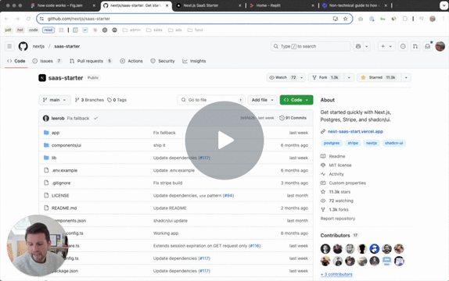
Task: Fork the repository with Fork button
Action: click(326, 77)
